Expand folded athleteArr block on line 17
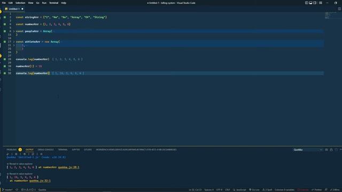The height and width of the screenshot is (192, 342). point(14,42)
